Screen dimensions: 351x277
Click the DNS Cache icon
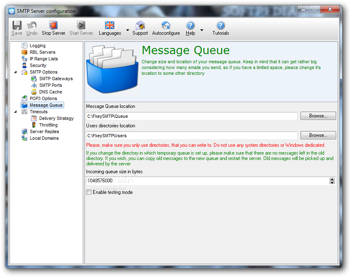[34, 92]
